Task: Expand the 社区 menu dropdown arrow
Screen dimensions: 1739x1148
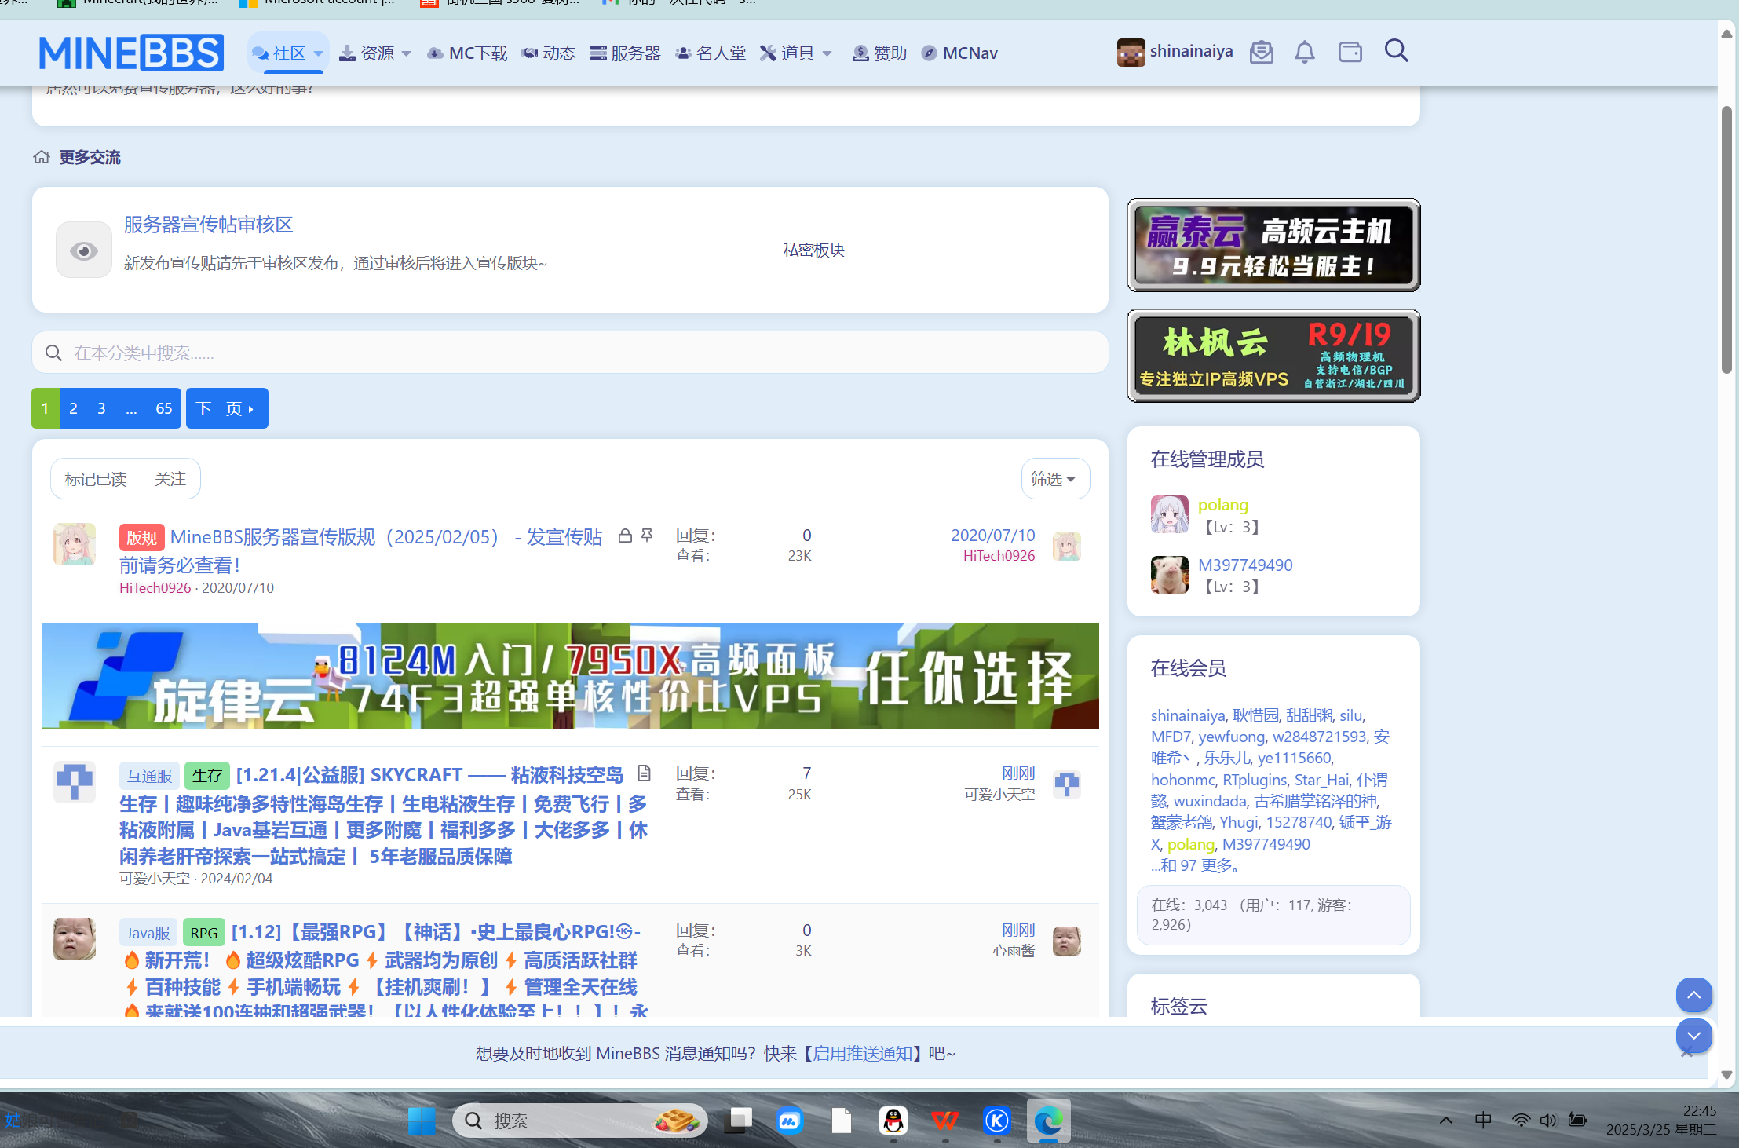Action: coord(318,53)
